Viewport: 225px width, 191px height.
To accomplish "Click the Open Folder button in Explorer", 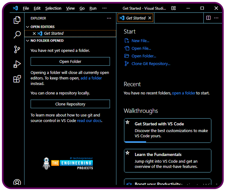I will click(70, 62).
